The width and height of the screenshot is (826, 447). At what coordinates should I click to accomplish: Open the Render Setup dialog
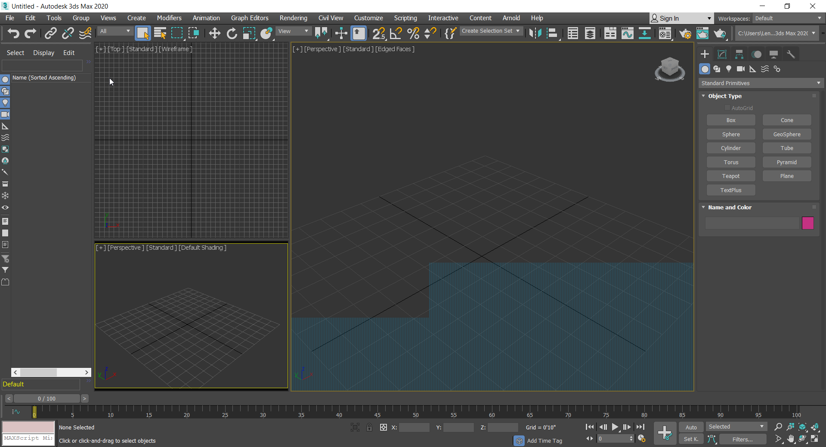686,34
